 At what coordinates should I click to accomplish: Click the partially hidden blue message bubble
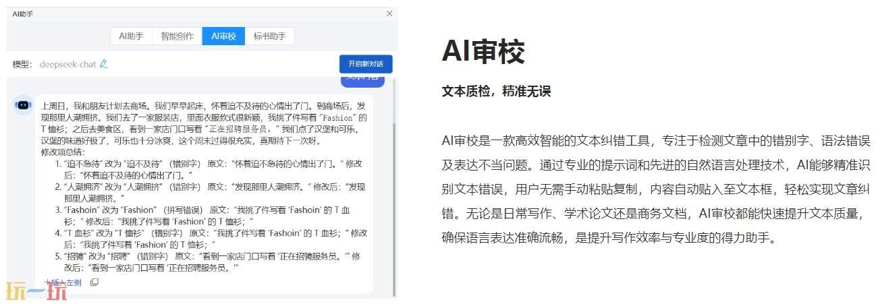point(362,82)
